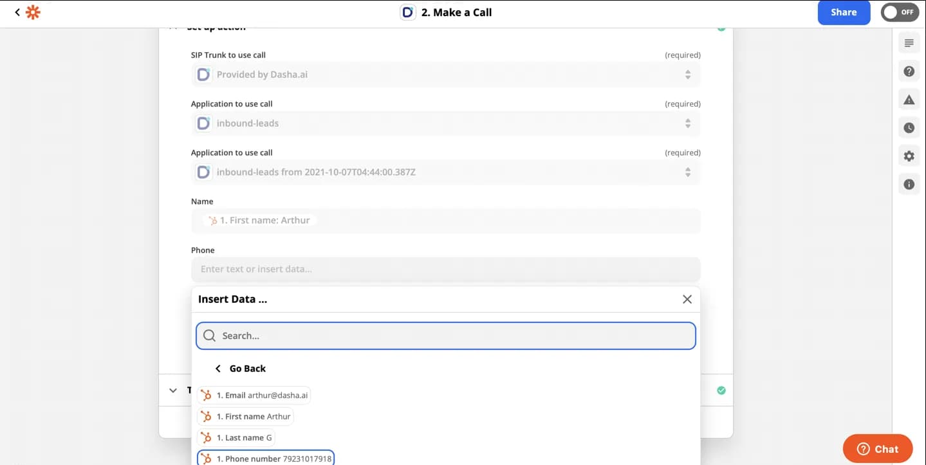
Task: Open the inbound-leads application dropdown
Action: 445,123
